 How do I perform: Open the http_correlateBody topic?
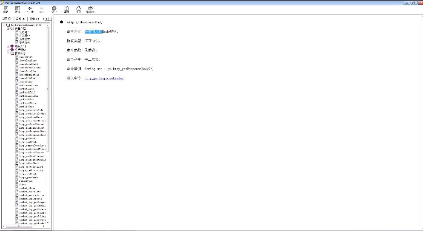31,110
